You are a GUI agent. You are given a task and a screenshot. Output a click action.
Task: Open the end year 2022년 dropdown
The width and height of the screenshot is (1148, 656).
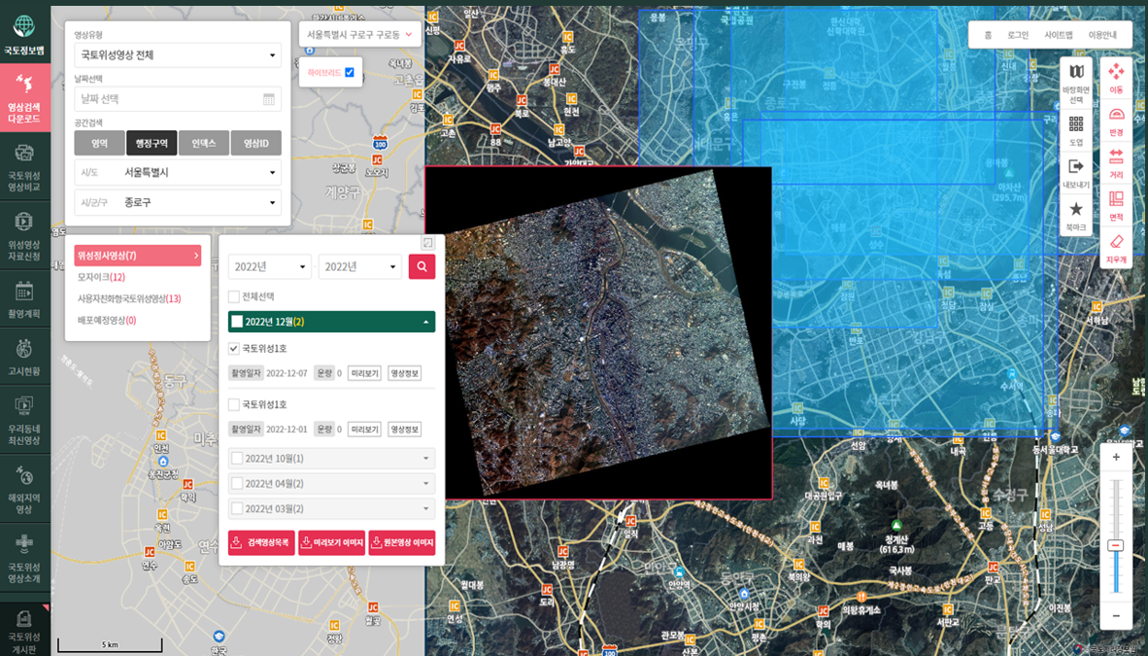359,267
